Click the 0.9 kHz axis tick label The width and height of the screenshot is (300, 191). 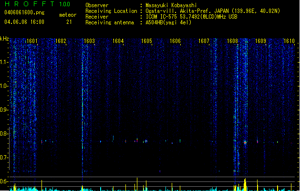pos(4,110)
